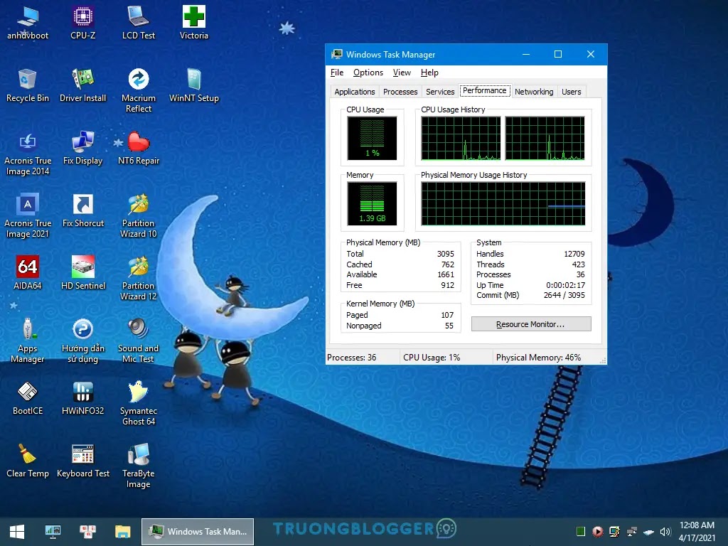
Task: Click the Commit (MB) value 2644 / 3095
Action: click(x=564, y=295)
